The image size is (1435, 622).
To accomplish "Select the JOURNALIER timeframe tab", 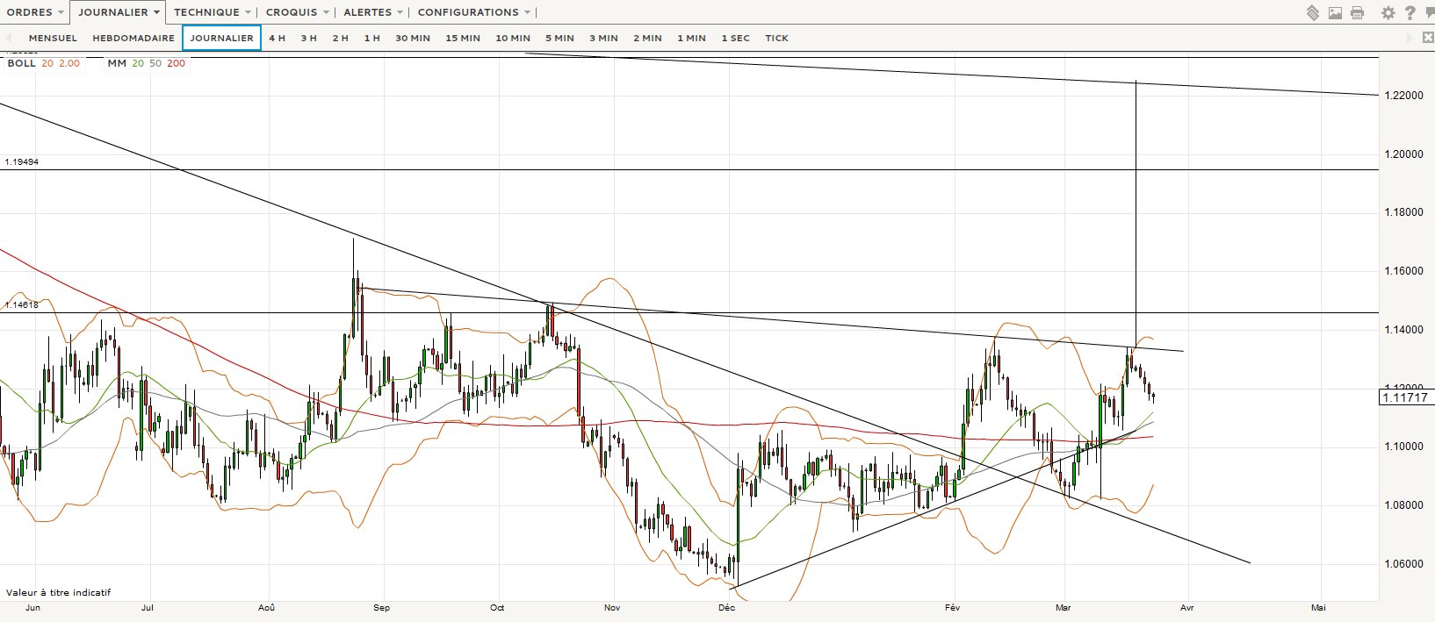I will pos(222,38).
